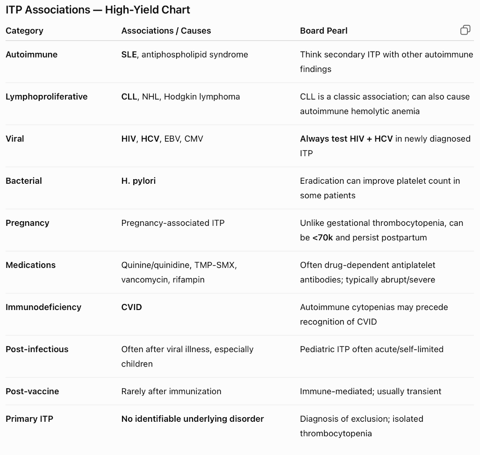Select the Post-infectious category cell

(x=37, y=349)
